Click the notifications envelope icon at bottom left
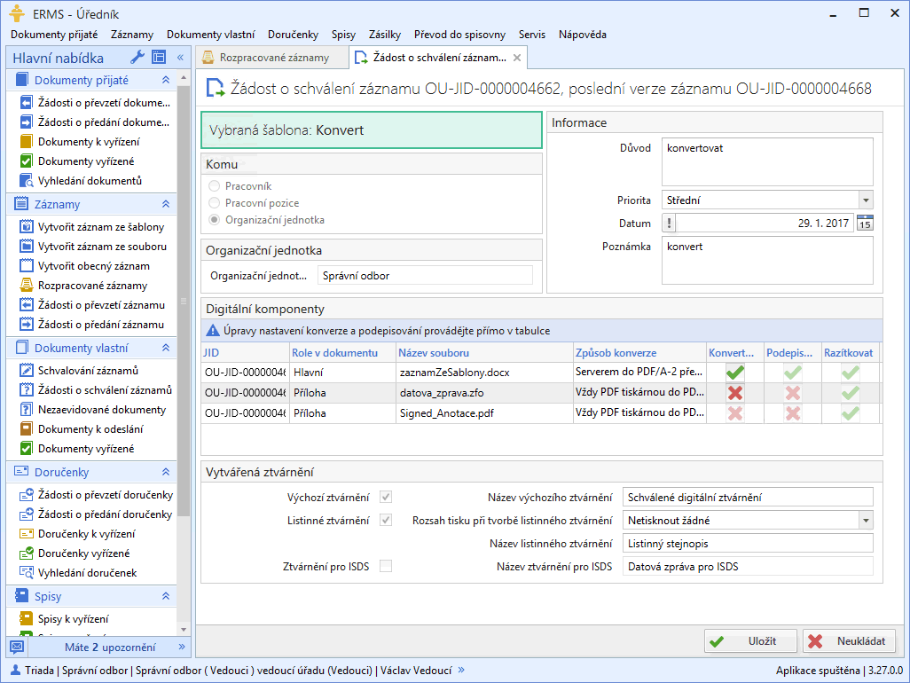Viewport: 910px width, 683px height. tap(17, 647)
